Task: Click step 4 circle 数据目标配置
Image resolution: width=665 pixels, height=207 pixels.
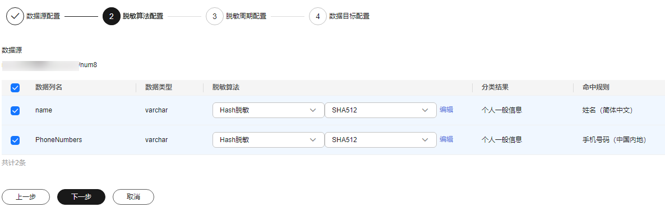Action: coord(318,16)
